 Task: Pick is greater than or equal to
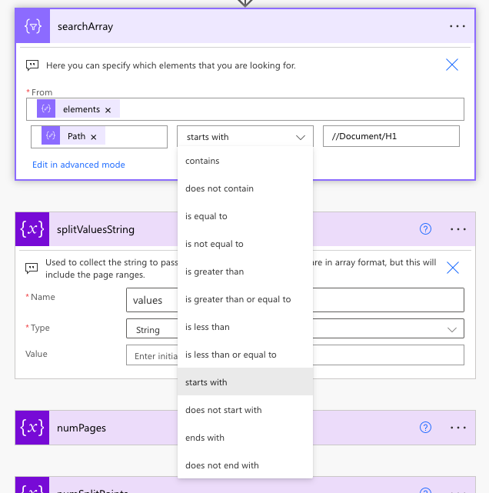[245, 299]
